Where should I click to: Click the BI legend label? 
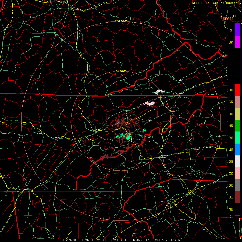coord(231,197)
